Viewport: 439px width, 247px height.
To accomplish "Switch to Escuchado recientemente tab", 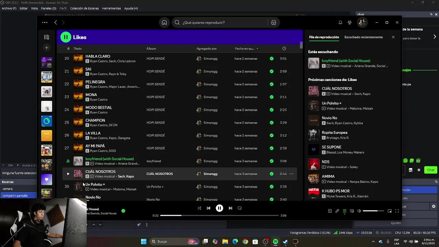I will pyautogui.click(x=364, y=37).
